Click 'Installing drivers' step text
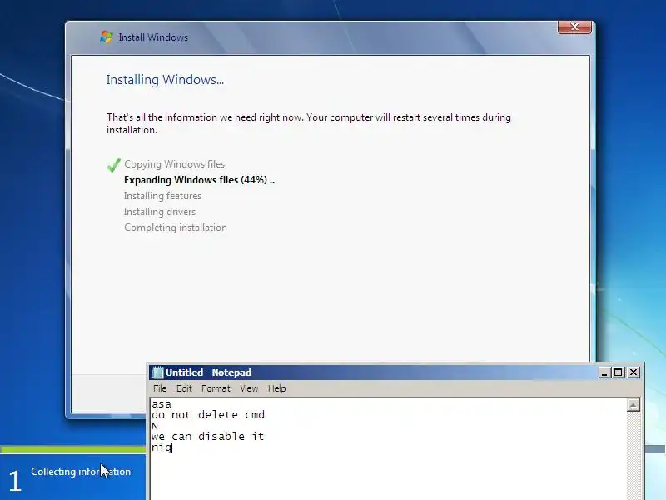The image size is (666, 500). pos(160,212)
